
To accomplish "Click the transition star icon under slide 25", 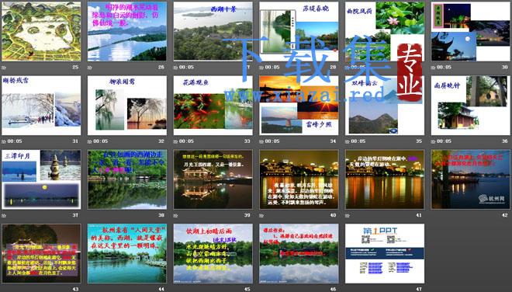I will [x=4, y=68].
